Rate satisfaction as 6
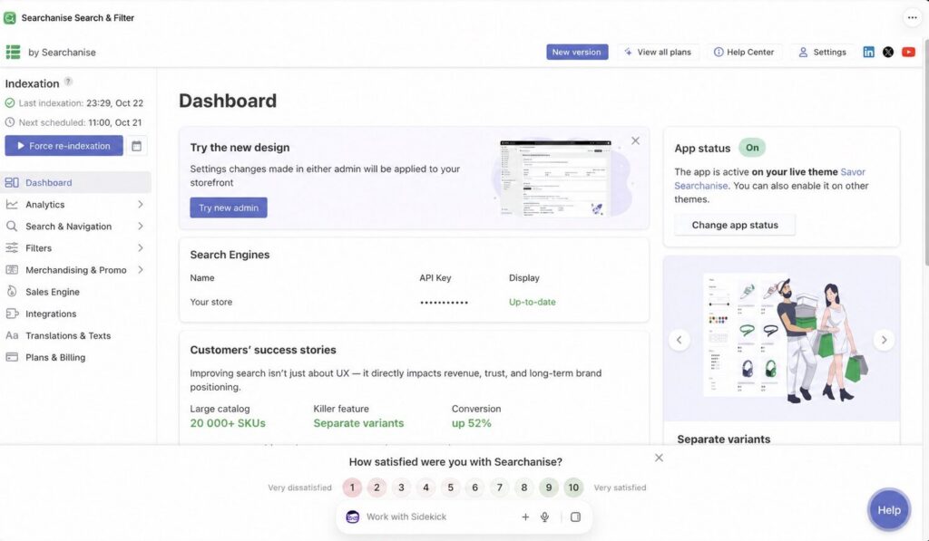The height and width of the screenshot is (541, 929). tap(474, 488)
